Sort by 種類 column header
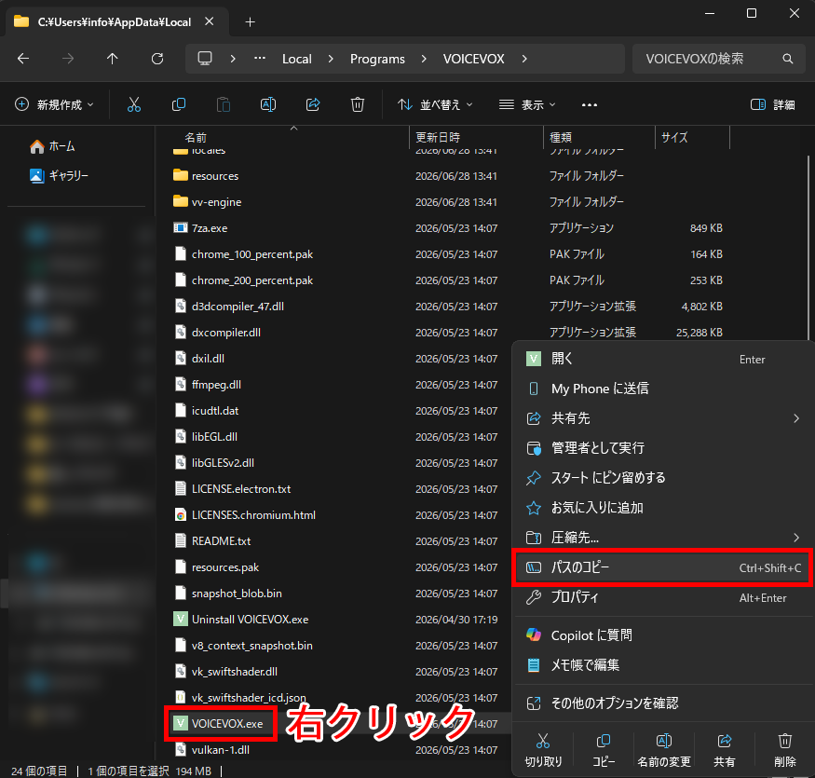The width and height of the screenshot is (815, 778). click(x=561, y=137)
